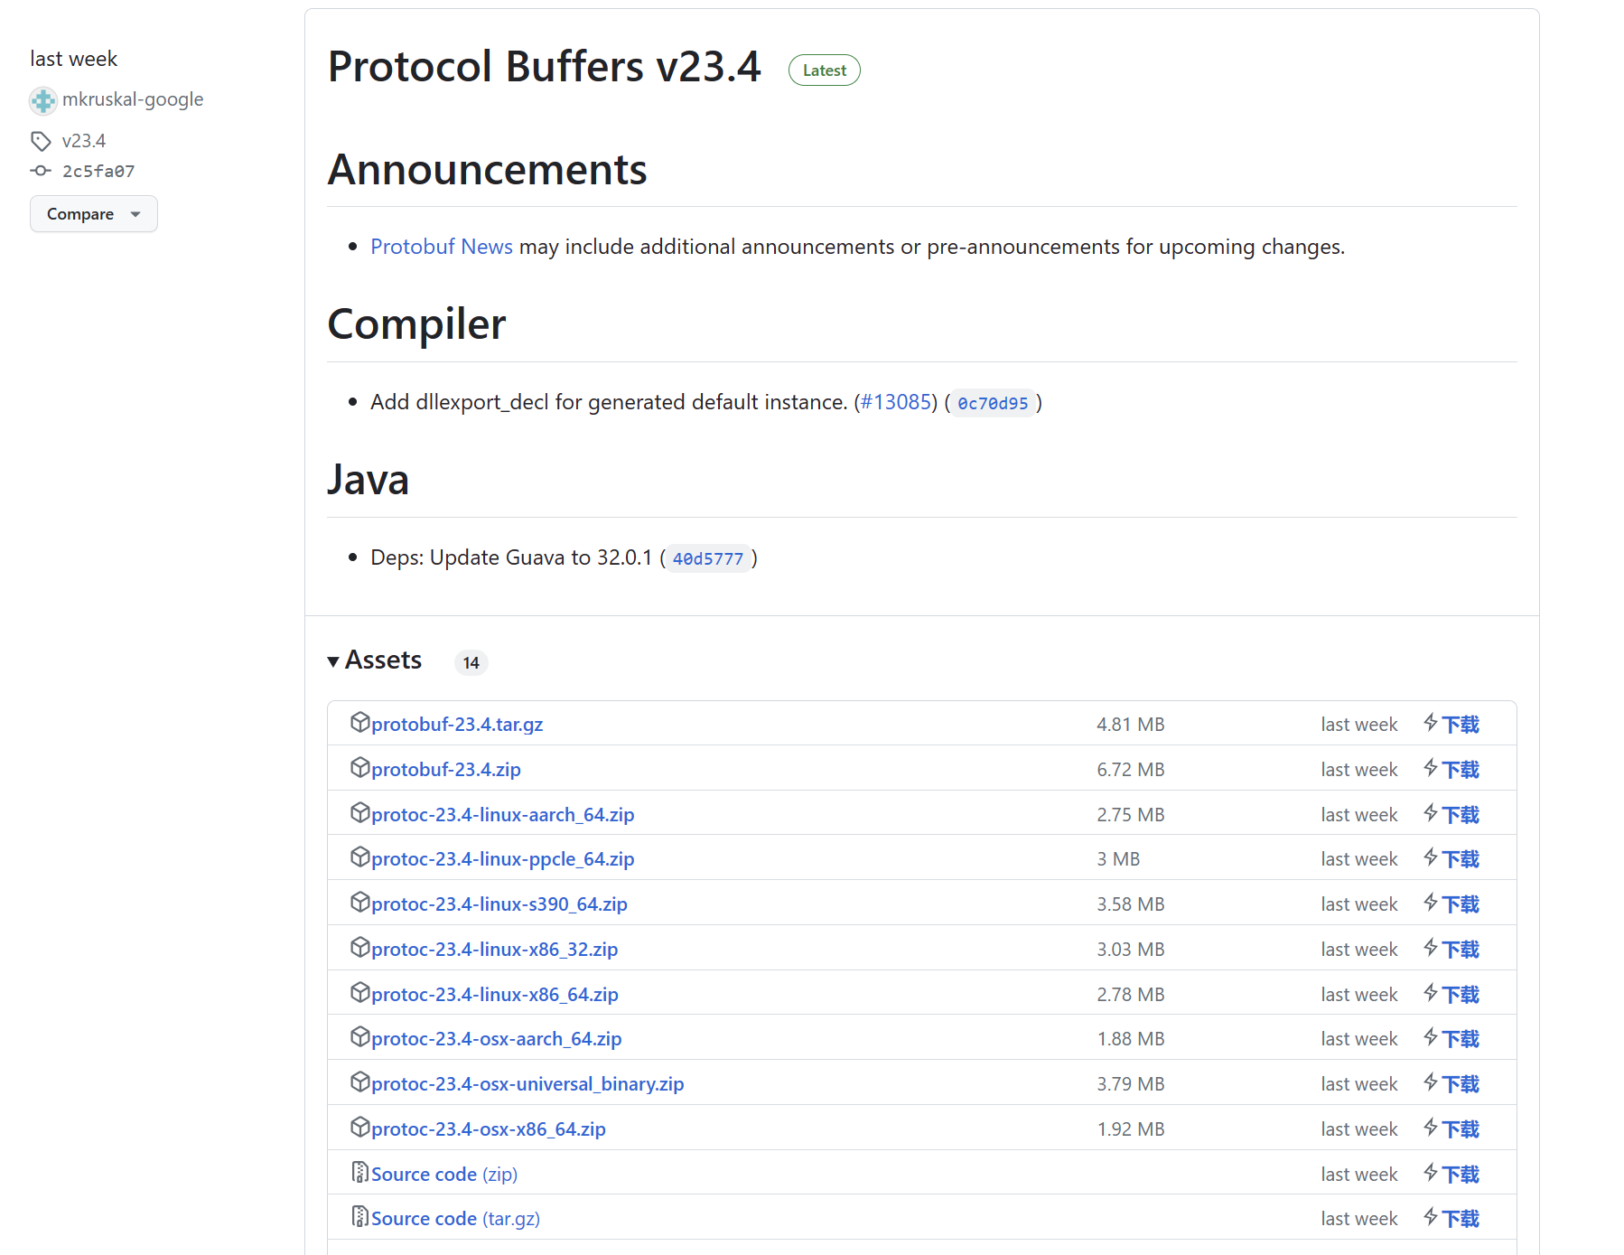This screenshot has width=1624, height=1255.
Task: Open the Protobuf News link
Action: [x=441, y=247]
